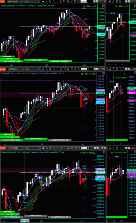Toggle Swing MA Channel BO on MNQ chart

[x=60, y=217]
